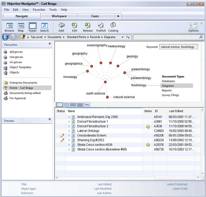Expand Shanling Dig #2552 row

69,140
